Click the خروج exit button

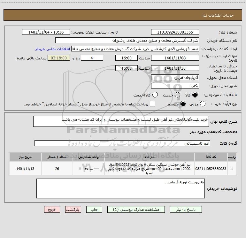click(x=52, y=210)
